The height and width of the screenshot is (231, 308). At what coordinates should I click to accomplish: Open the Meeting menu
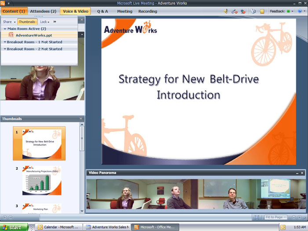coord(125,11)
